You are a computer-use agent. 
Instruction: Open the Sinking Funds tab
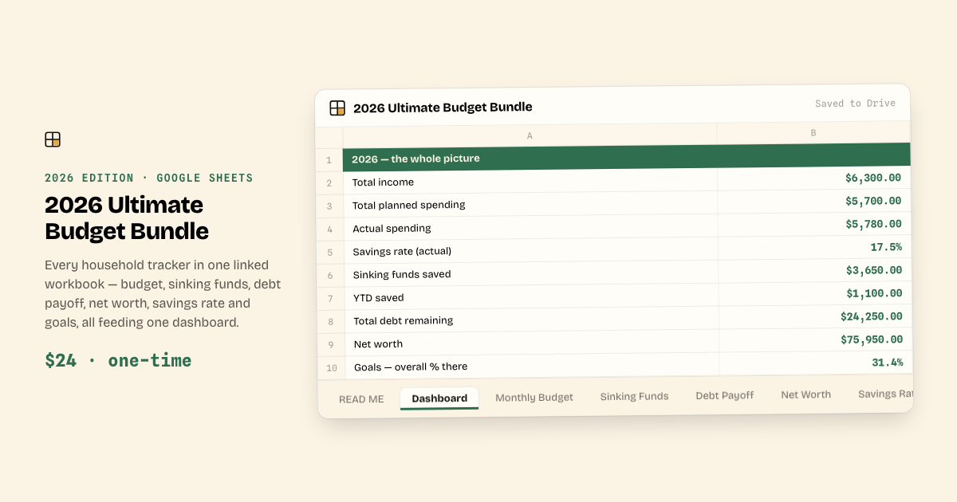coord(634,396)
